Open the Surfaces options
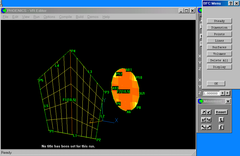240x156 pixels. [x=219, y=47]
